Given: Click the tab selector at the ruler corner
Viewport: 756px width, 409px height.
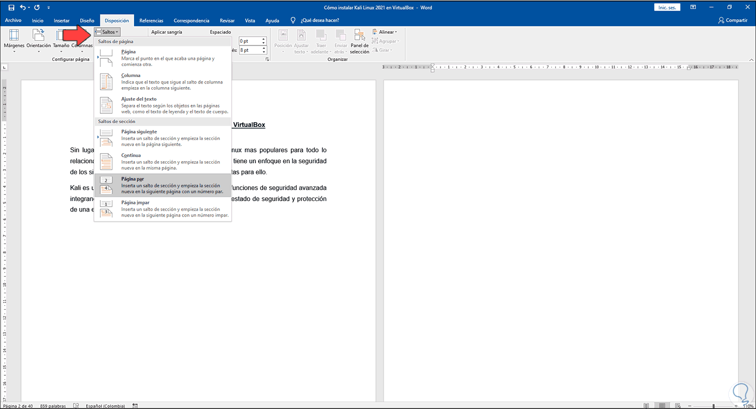Looking at the screenshot, I should pyautogui.click(x=5, y=67).
